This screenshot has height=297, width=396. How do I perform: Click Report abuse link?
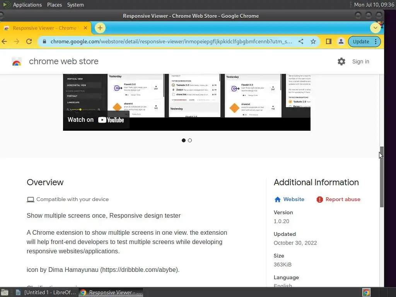click(x=343, y=199)
